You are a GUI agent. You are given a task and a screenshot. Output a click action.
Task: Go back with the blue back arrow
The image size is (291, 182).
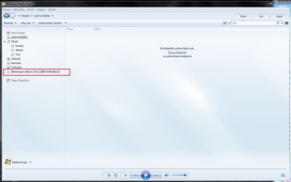[7, 16]
